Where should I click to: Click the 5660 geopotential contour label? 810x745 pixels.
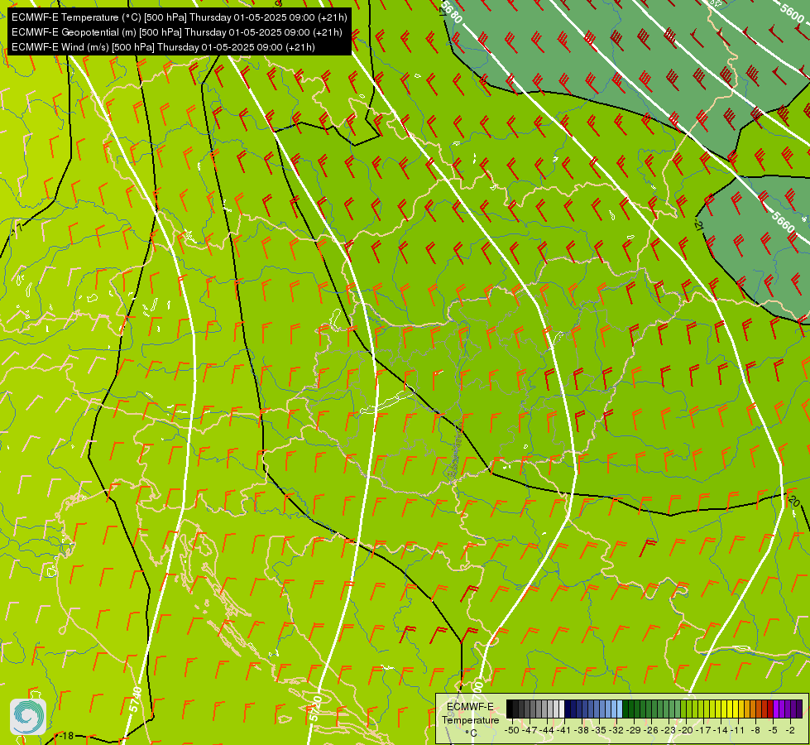click(784, 223)
